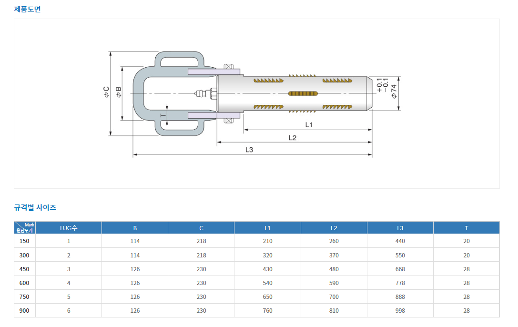Screen dimensions: 518x327
Task: Click the Mark 원단무게 header cell
Action: (x=24, y=228)
